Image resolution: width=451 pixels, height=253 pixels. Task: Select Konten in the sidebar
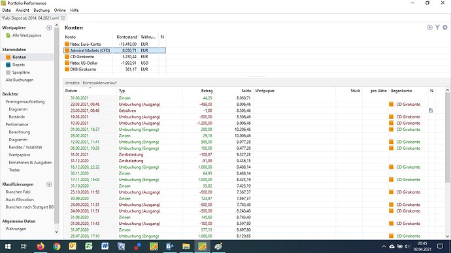click(x=19, y=57)
